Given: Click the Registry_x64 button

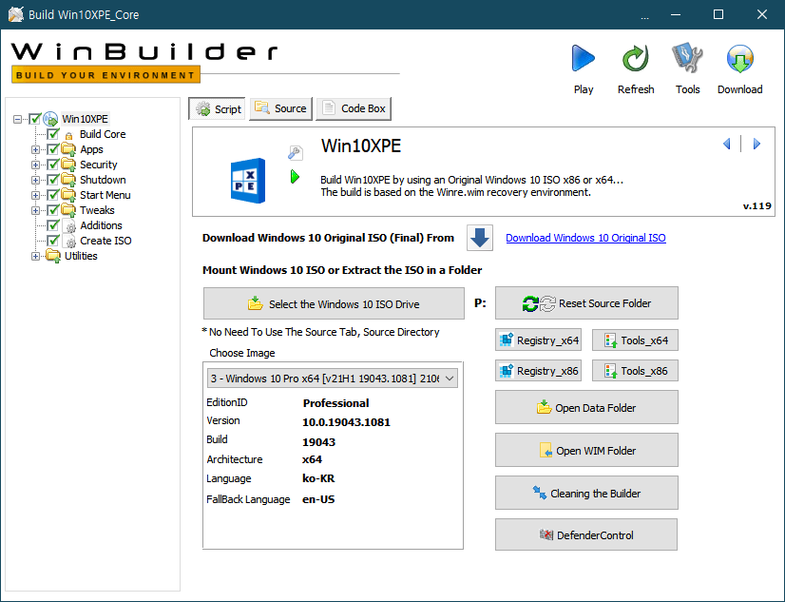Looking at the screenshot, I should (x=538, y=340).
